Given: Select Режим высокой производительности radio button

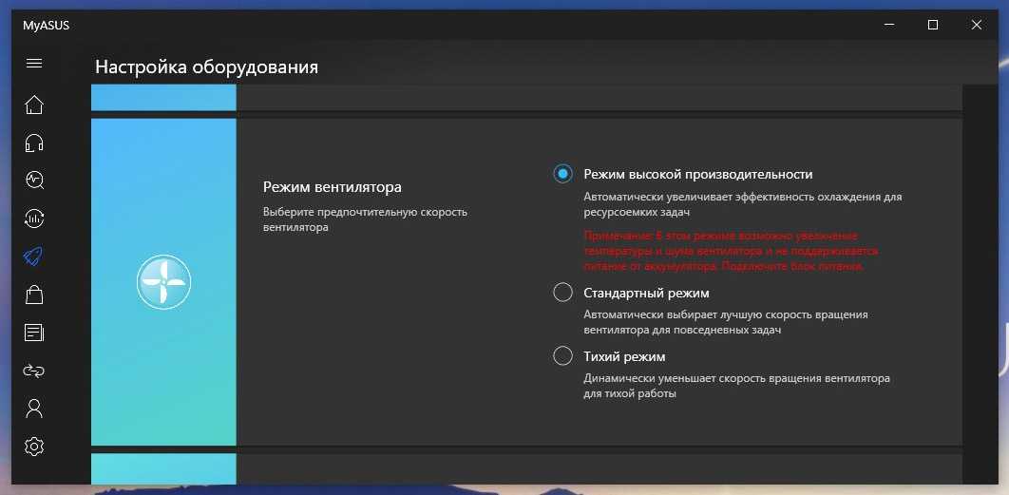Looking at the screenshot, I should [x=562, y=174].
